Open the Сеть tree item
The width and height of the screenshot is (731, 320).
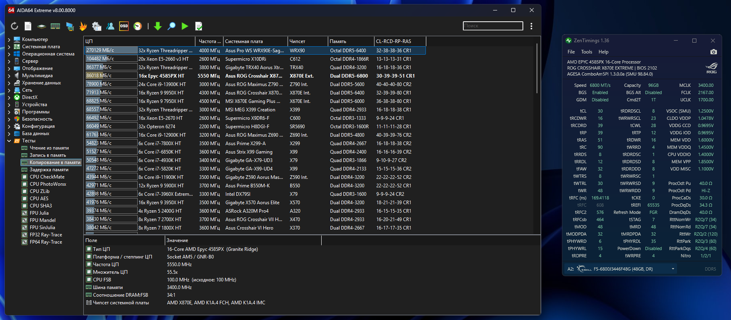[27, 90]
